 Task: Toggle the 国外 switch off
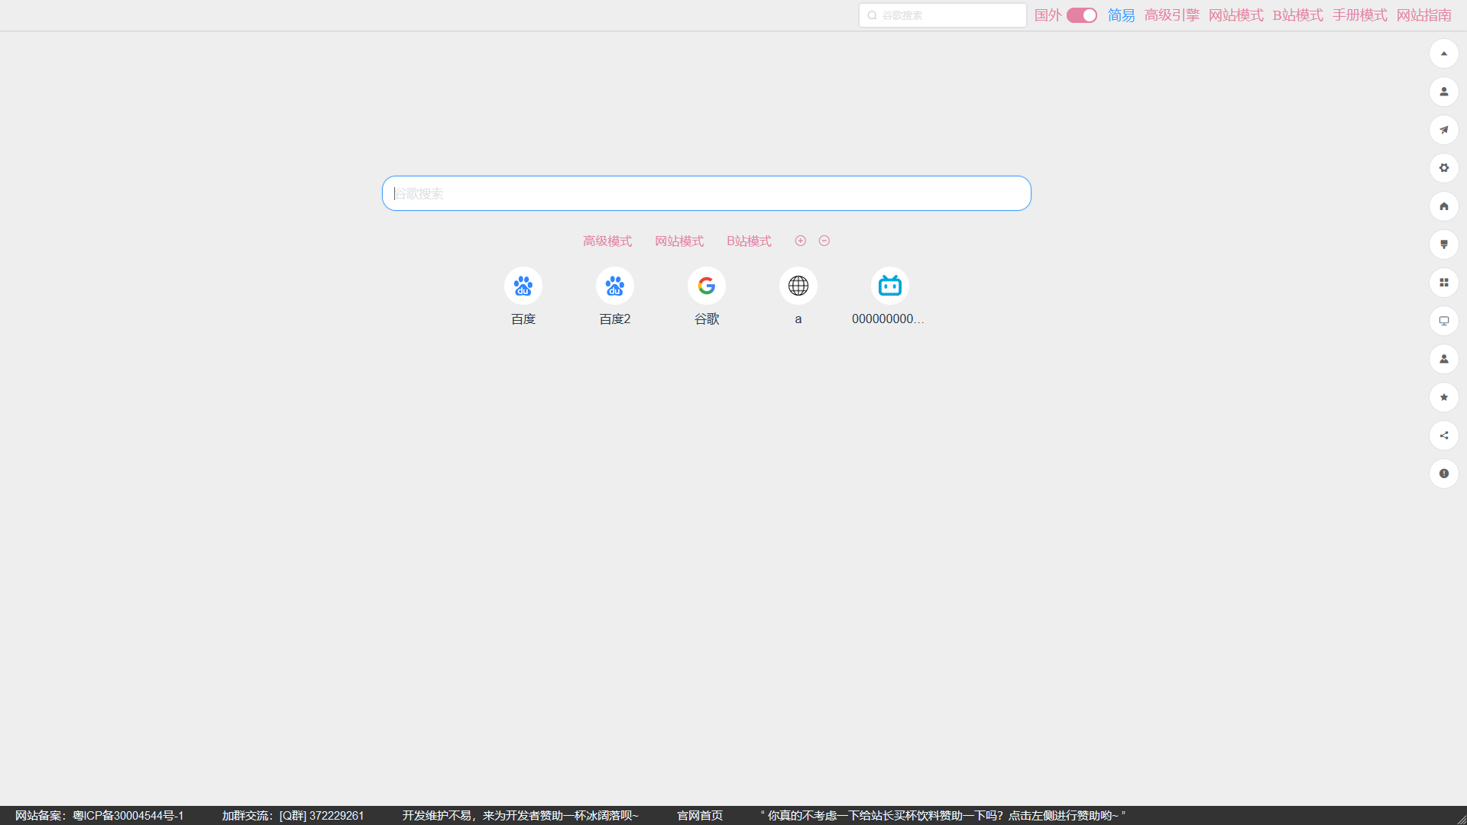pyautogui.click(x=1081, y=15)
